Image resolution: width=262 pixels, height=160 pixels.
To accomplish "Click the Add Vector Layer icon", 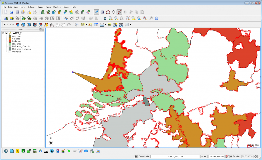I will (x=42, y=12).
